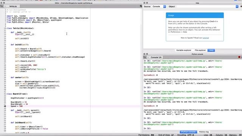Viewport: 242px width, 136px height.
Task: Close the temp.py tab
Action: tap(5, 6)
